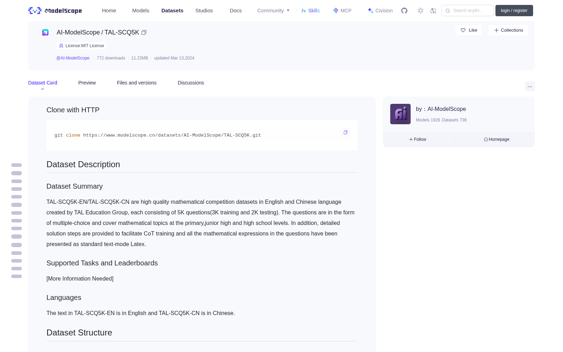Open the Discussions tab
Image resolution: width=563 pixels, height=352 pixels.
(191, 83)
